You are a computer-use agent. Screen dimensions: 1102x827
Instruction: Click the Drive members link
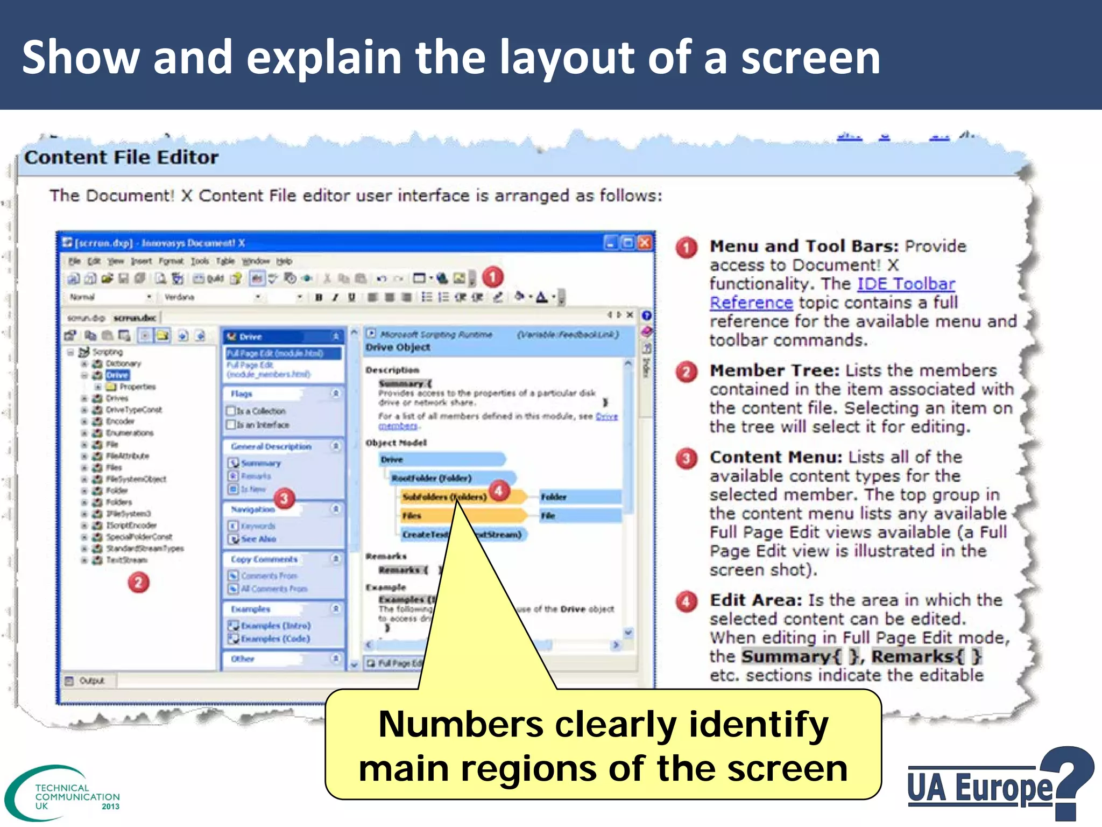pyautogui.click(x=606, y=416)
